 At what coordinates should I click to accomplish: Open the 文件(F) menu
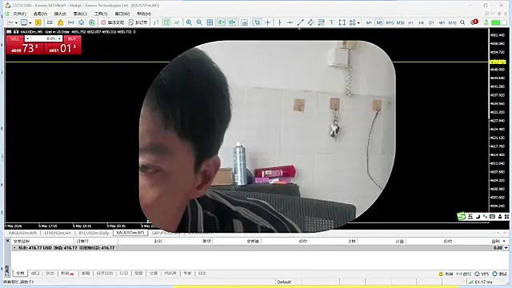tap(19, 14)
